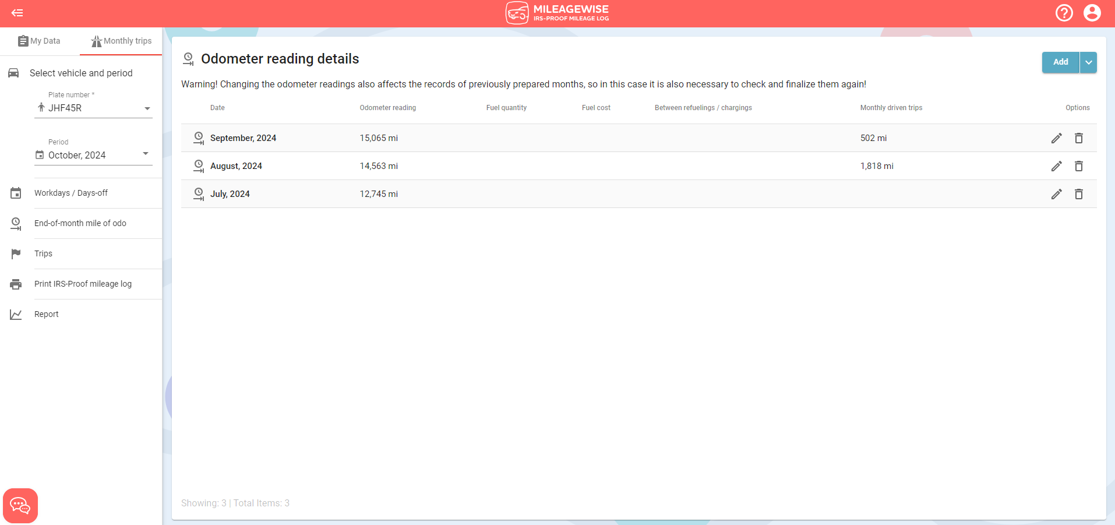The height and width of the screenshot is (525, 1115).
Task: Click the Options column header
Action: click(1078, 108)
